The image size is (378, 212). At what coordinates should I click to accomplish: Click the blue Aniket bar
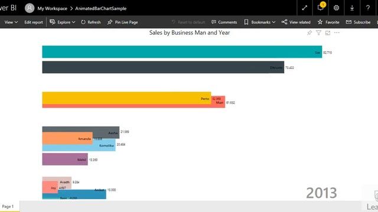(82, 194)
